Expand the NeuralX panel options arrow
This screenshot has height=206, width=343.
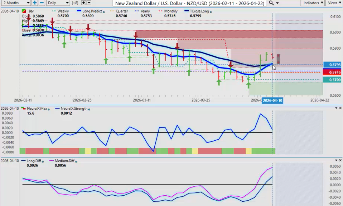(335, 108)
